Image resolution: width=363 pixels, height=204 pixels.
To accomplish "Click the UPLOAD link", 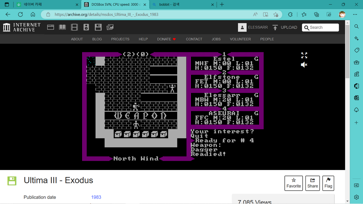I will click(289, 27).
